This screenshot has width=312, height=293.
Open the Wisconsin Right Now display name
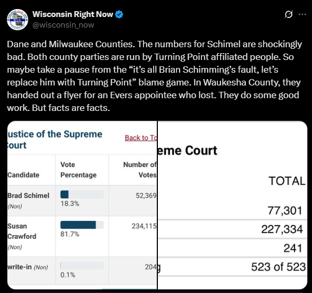coord(73,14)
